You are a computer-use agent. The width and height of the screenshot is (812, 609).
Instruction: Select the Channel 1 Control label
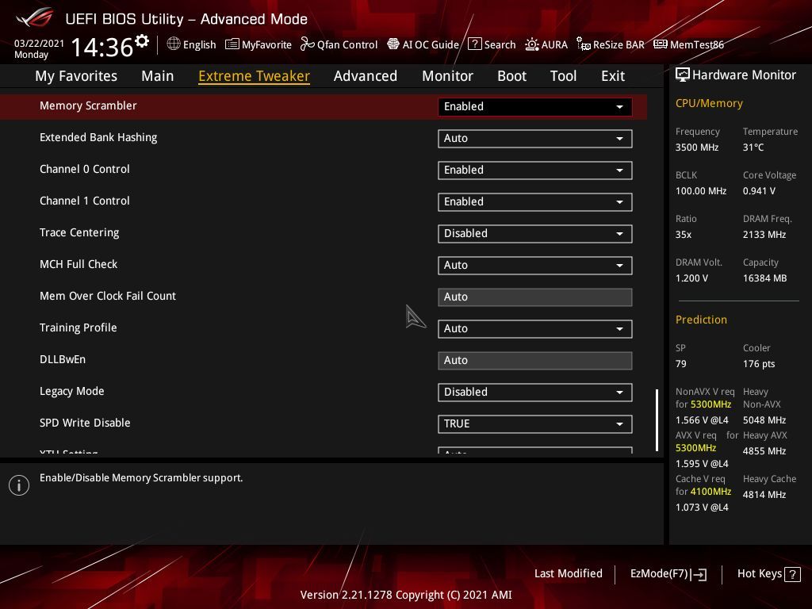coord(84,201)
